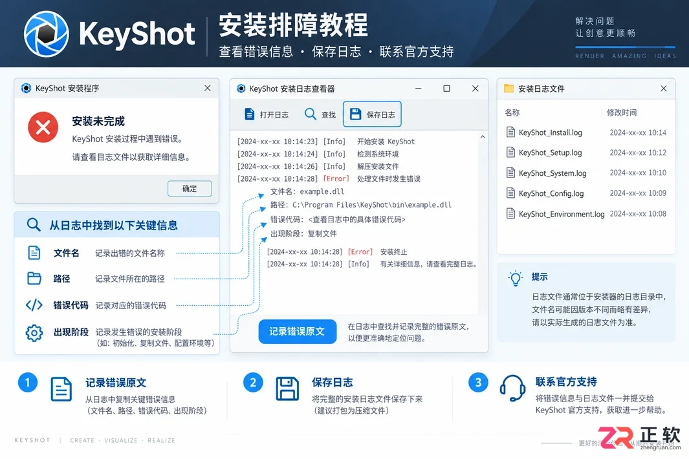Click the headset icon beside 联系官方支持
Screen dimensions: 689x459
coord(512,389)
